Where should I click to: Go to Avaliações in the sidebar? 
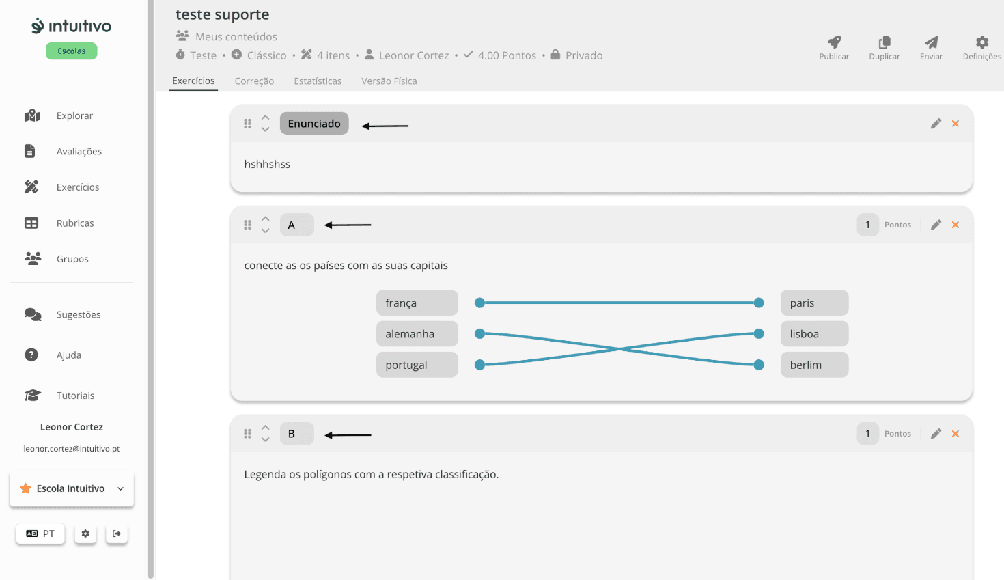click(79, 152)
